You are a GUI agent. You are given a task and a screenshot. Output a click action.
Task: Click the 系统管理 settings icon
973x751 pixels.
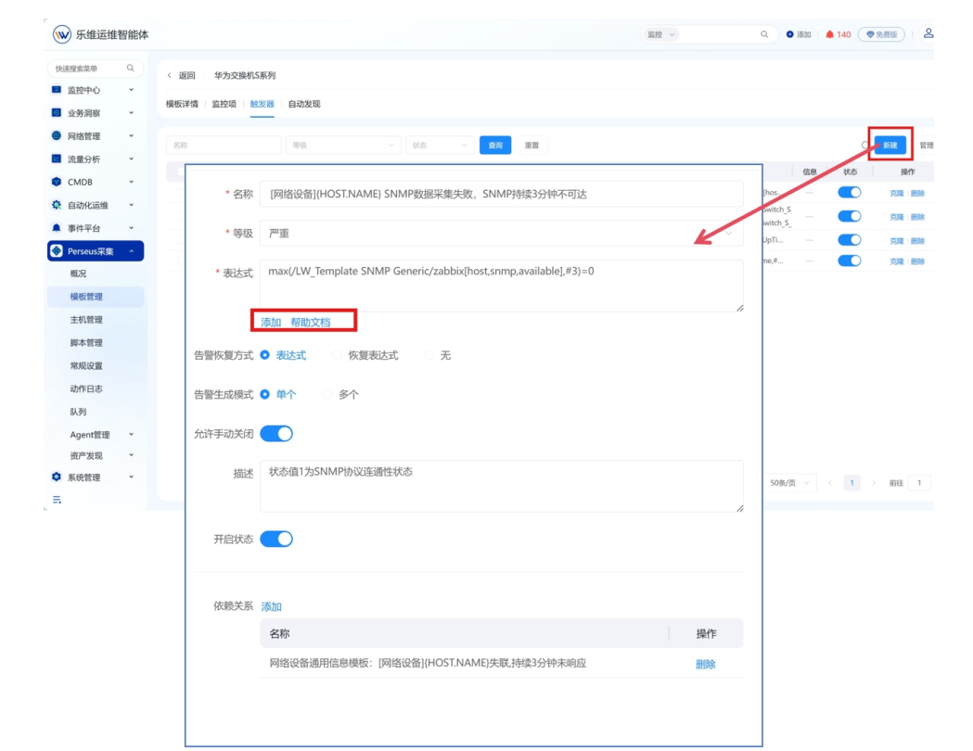[x=57, y=477]
